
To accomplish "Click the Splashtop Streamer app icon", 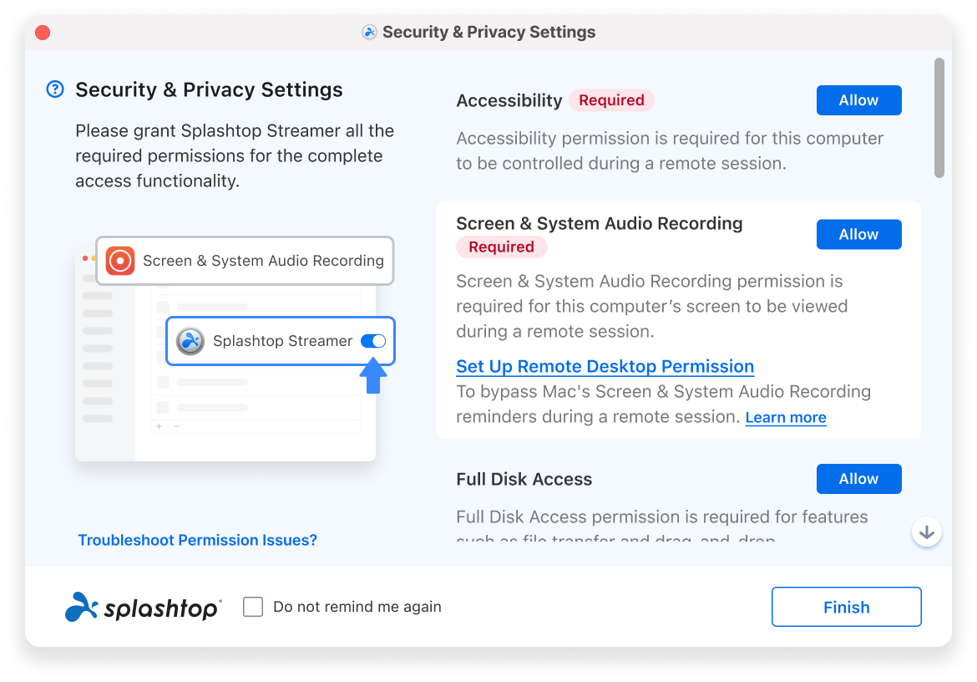I will coord(190,341).
